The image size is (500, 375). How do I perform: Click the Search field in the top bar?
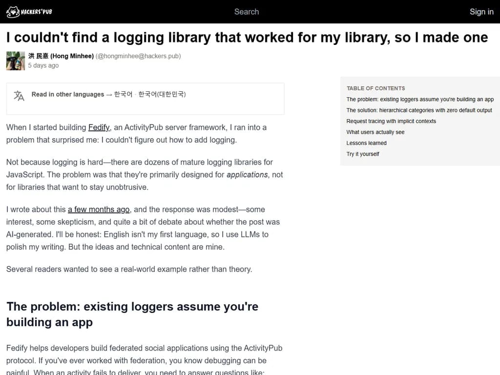pos(247,11)
